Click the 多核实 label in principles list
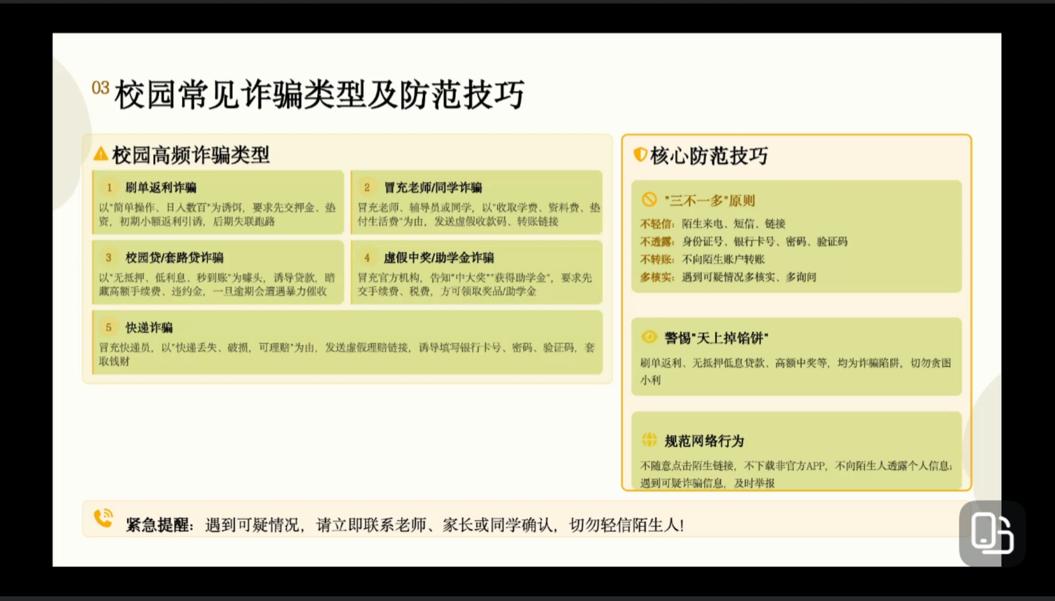1055x601 pixels. point(657,277)
